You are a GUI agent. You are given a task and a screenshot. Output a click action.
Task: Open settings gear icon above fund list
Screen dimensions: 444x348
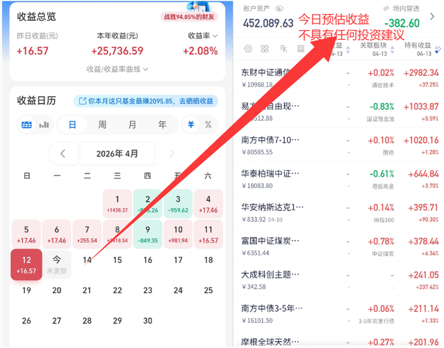pyautogui.click(x=248, y=49)
